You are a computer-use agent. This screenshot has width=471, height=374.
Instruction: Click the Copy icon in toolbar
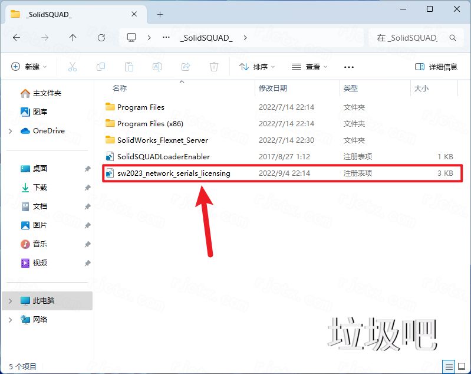click(x=101, y=67)
